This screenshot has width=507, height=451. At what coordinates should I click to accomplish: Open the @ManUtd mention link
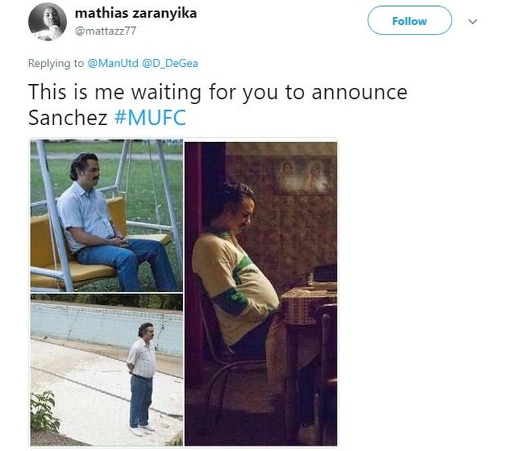[111, 63]
